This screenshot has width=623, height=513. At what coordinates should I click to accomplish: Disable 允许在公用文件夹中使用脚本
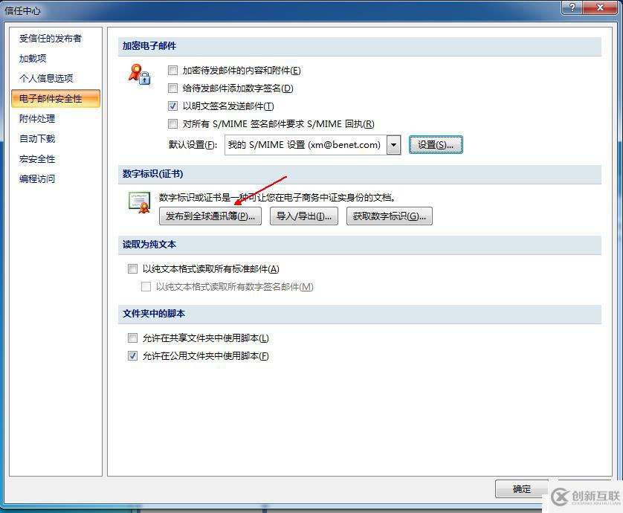(x=132, y=355)
